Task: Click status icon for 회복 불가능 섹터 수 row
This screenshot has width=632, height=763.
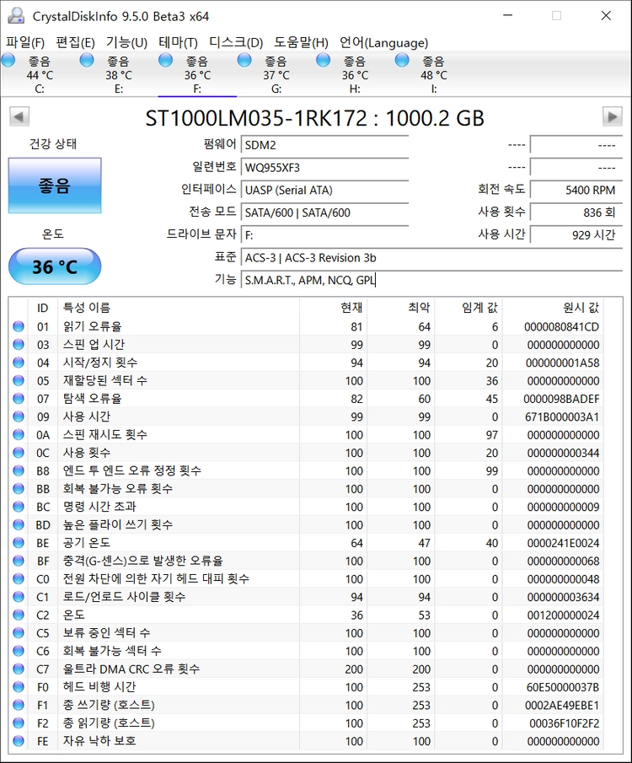Action: tap(19, 651)
